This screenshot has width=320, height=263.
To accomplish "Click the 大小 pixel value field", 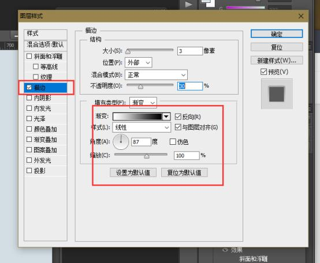I will [190, 51].
